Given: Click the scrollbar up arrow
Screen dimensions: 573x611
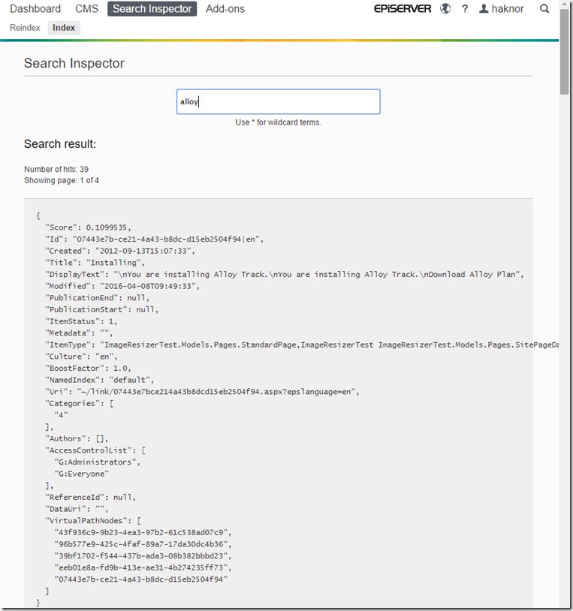Looking at the screenshot, I should pyautogui.click(x=565, y=5).
